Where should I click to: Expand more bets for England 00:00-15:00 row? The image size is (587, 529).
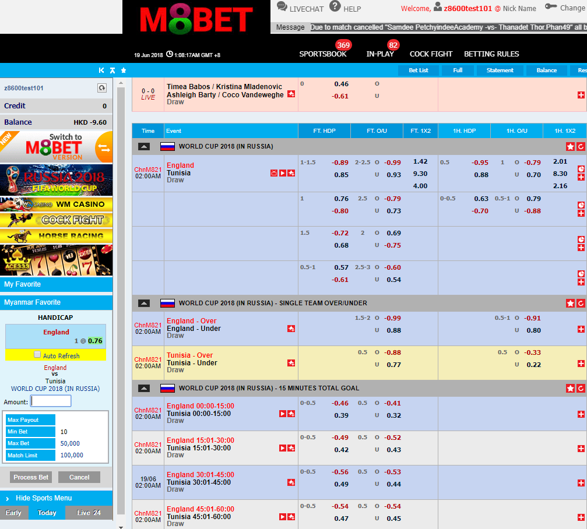pyautogui.click(x=581, y=414)
